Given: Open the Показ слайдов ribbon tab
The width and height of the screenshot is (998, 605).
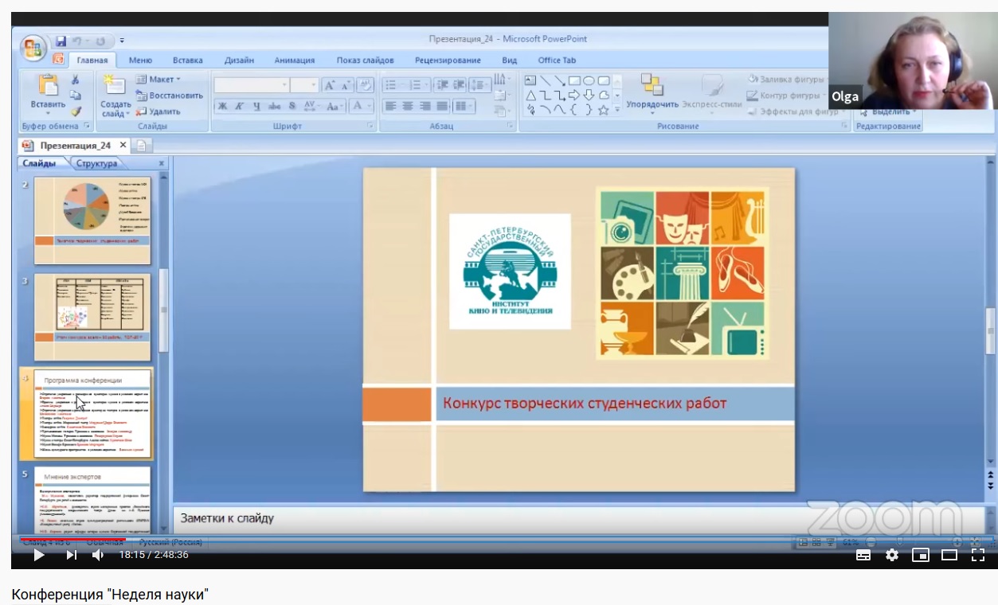Looking at the screenshot, I should [x=365, y=60].
